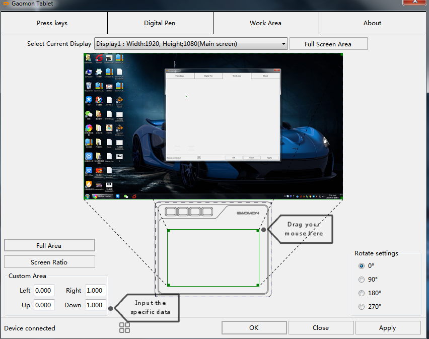Click the display screen preview thumbnail
This screenshot has width=429, height=339.
coord(213,126)
